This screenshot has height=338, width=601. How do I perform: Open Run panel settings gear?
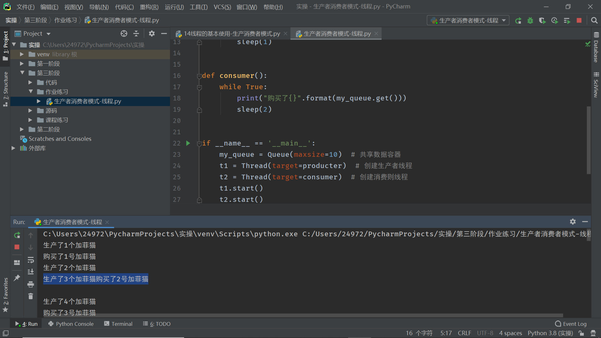pos(573,222)
